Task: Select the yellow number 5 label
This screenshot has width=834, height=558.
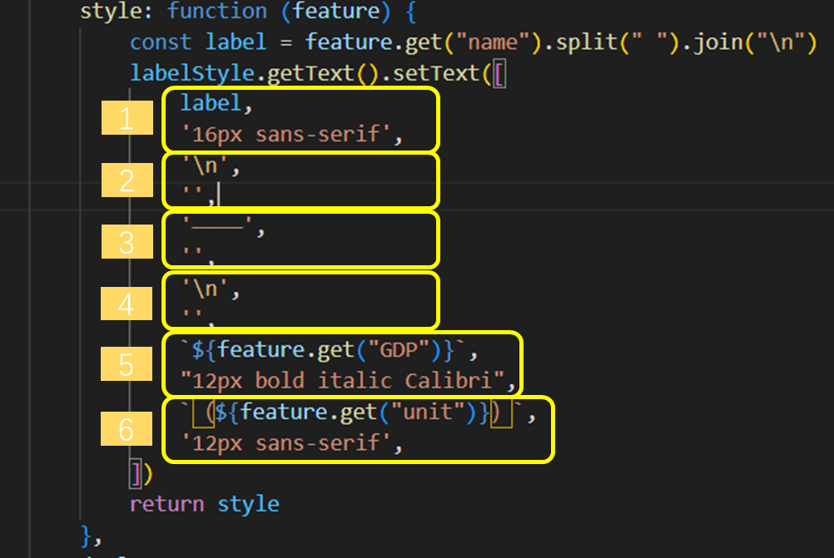Action: [127, 363]
